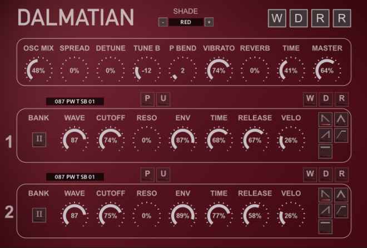Pick the flat sustain envelope shape in oscillator 1
The image size is (367, 248).
coord(326,150)
